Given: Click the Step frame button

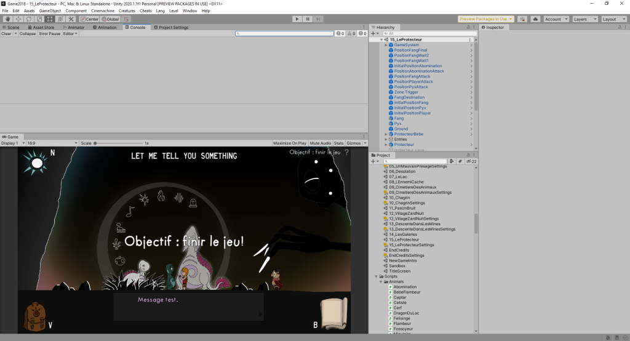Looking at the screenshot, I should point(318,19).
